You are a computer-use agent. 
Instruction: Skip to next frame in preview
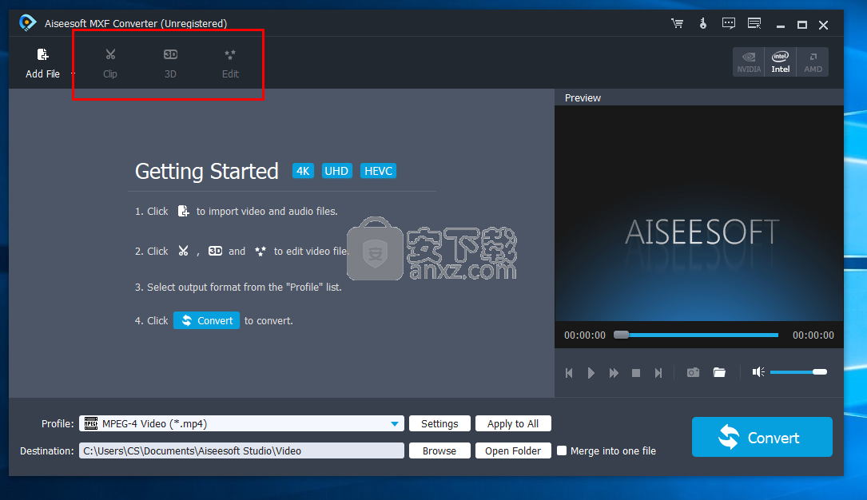[x=658, y=373]
